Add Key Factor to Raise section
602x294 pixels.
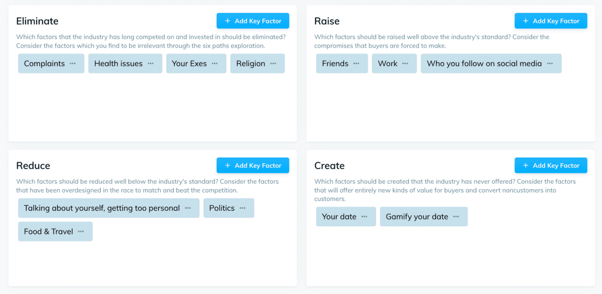pyautogui.click(x=551, y=21)
